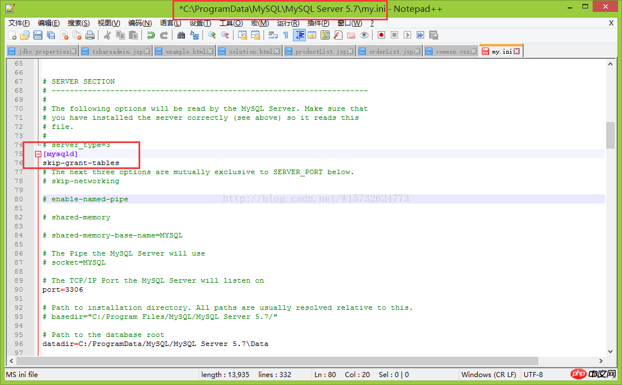
Task: Toggle Word wrap in the toolbar
Action: [273, 35]
